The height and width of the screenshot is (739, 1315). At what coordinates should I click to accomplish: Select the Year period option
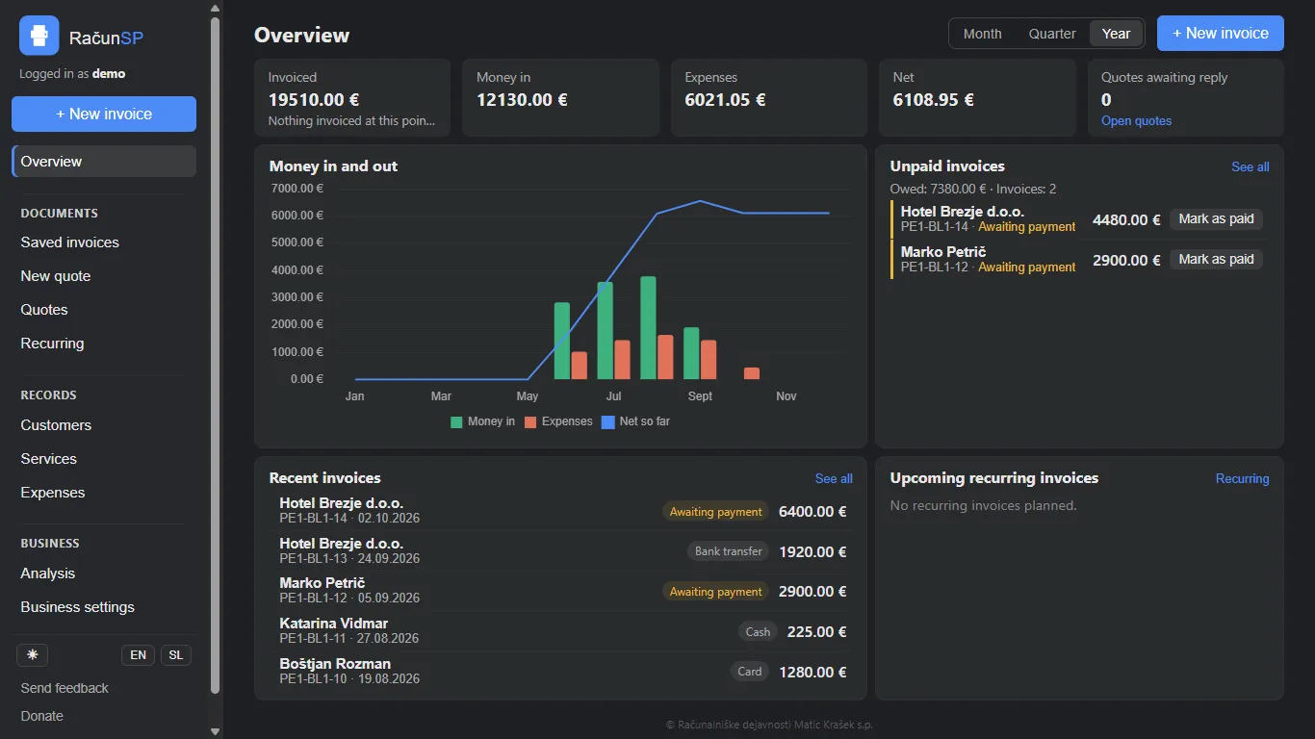1116,34
